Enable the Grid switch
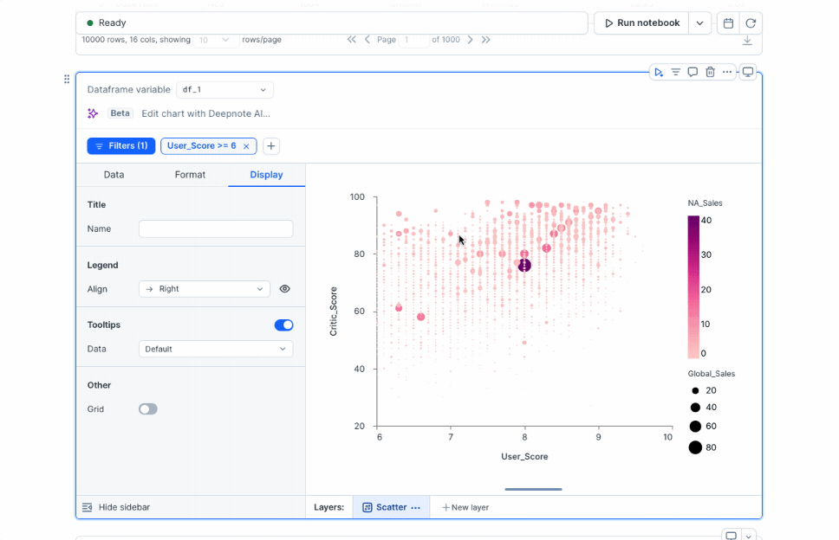The width and height of the screenshot is (839, 540). (148, 409)
